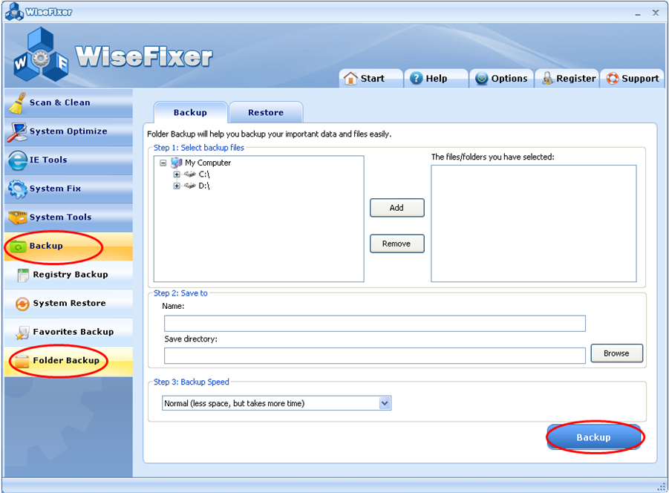
Task: Click the blue Backup button at bottom
Action: click(x=594, y=437)
